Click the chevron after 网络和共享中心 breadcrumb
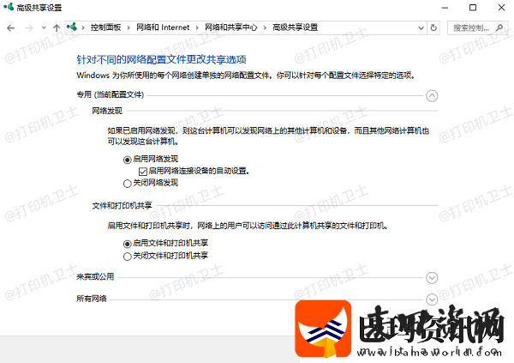 (265, 28)
